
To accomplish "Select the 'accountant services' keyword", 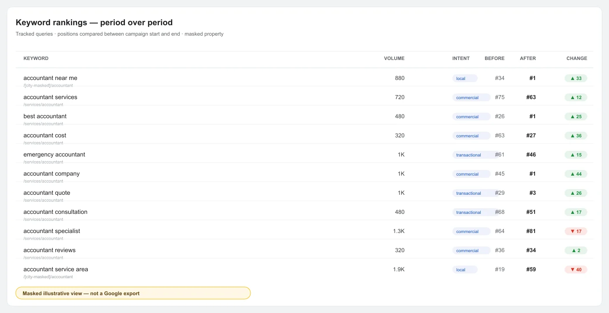I will 50,97.
